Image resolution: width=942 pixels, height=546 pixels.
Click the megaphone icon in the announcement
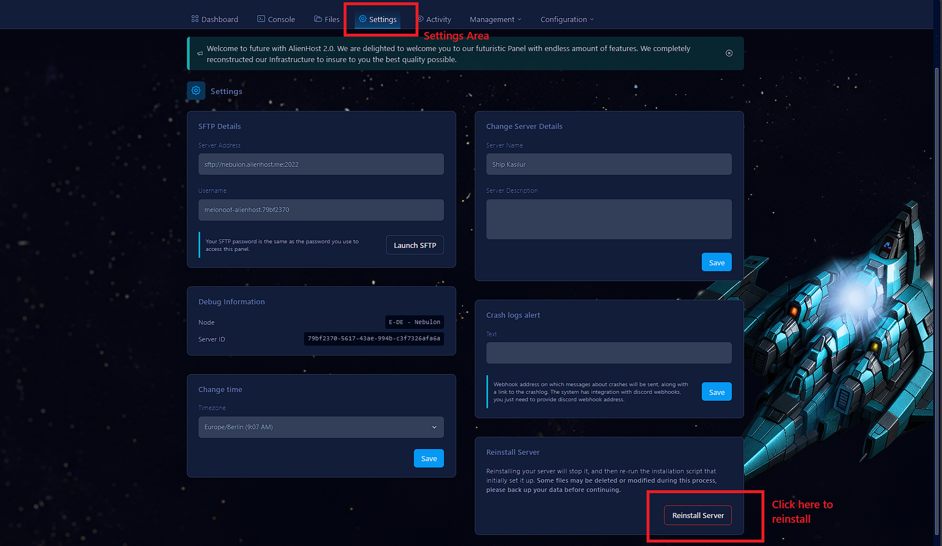[x=200, y=53]
